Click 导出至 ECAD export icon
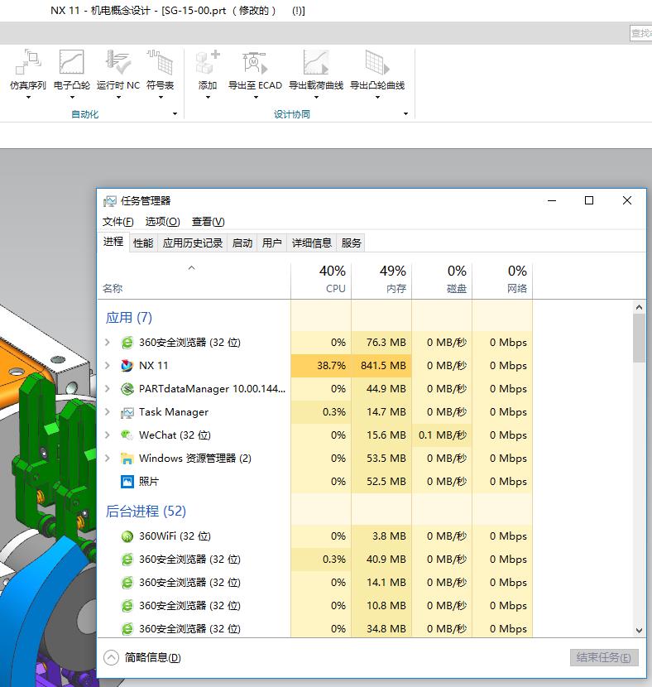The height and width of the screenshot is (687, 652). 255,62
